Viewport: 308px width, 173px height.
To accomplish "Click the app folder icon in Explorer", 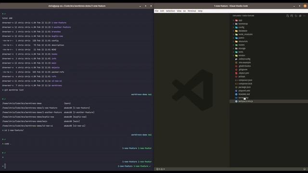I will click(x=236, y=20).
